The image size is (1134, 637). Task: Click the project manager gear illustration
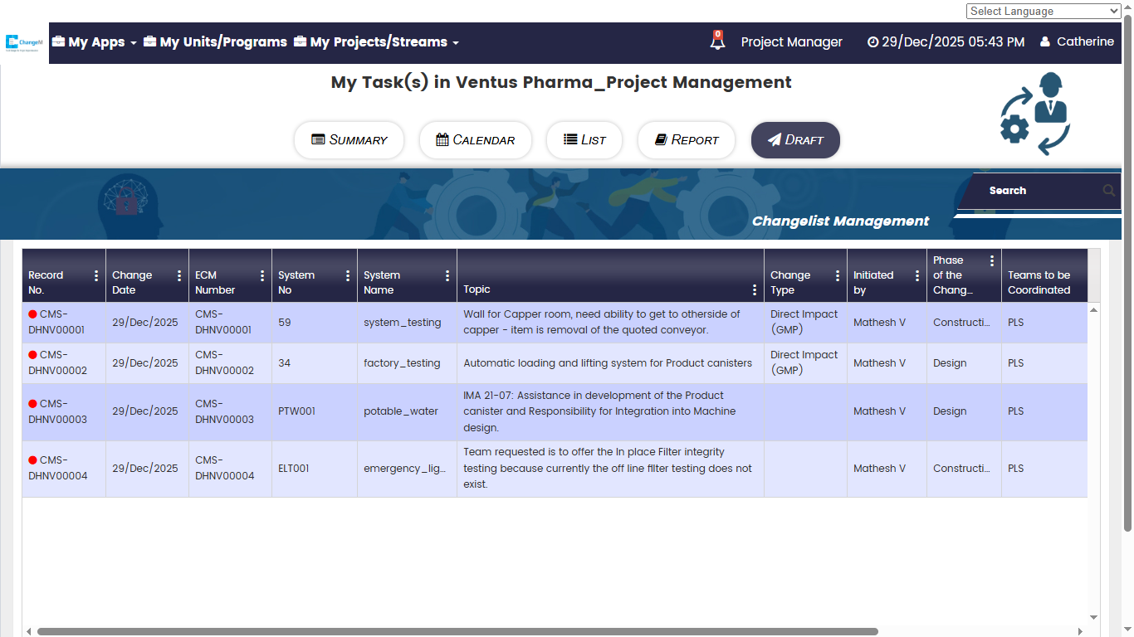click(x=1034, y=114)
